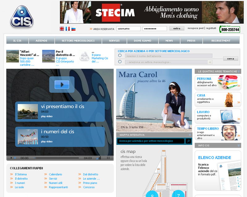Select the search-by-sector radio button

(120, 62)
